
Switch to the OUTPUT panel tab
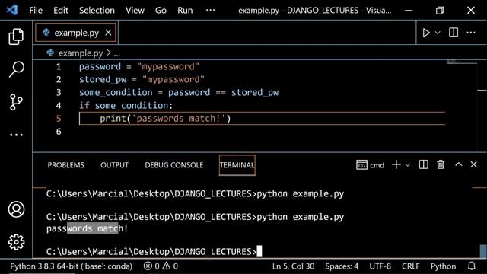tap(114, 165)
